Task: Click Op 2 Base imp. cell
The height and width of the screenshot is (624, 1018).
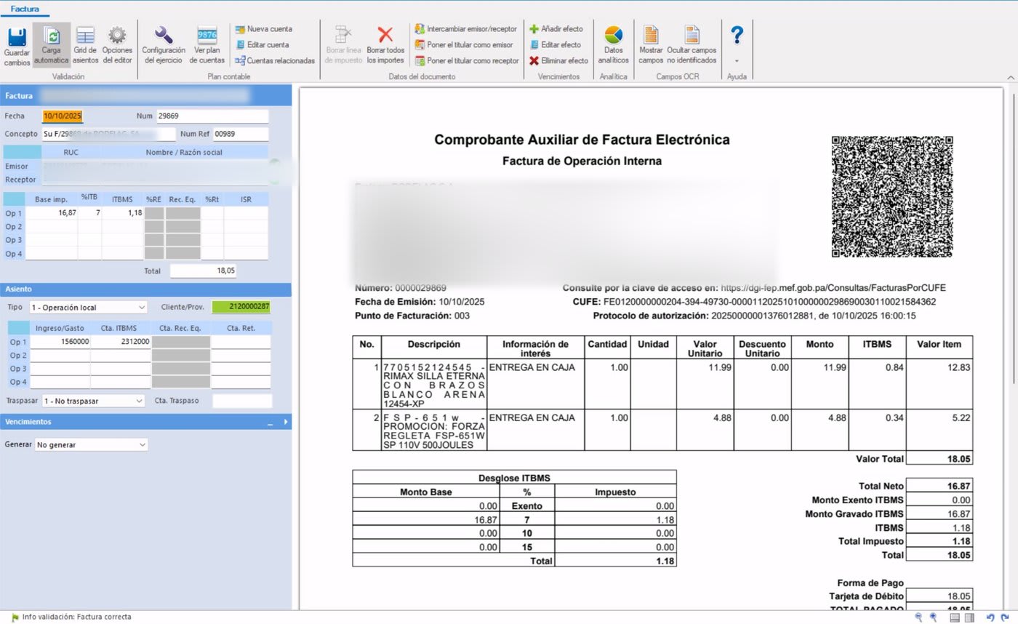Action: (x=52, y=226)
